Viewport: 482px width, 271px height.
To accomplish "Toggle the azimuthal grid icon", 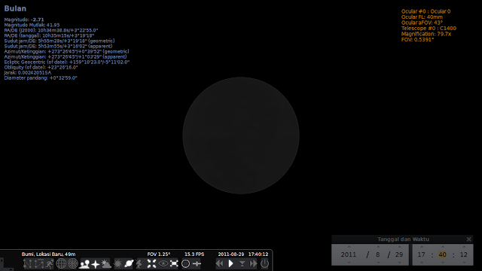I will point(72,263).
